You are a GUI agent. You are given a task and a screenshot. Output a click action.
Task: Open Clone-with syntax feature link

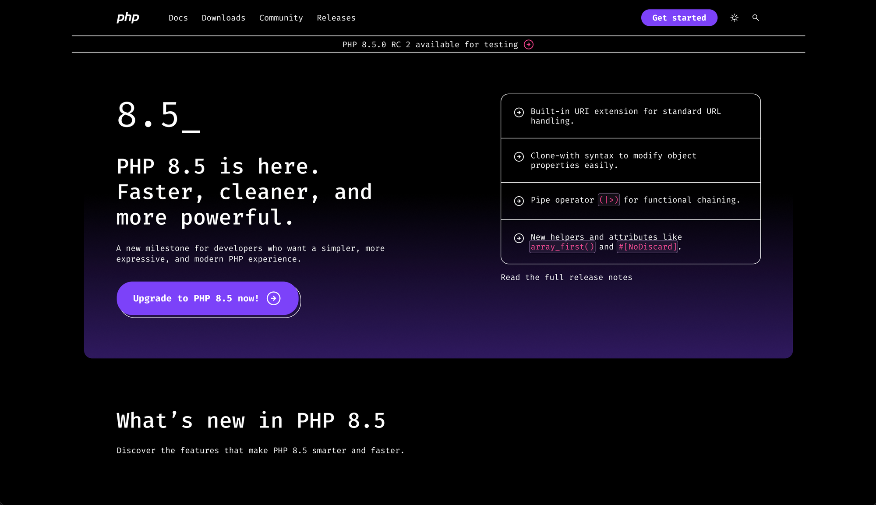click(614, 160)
